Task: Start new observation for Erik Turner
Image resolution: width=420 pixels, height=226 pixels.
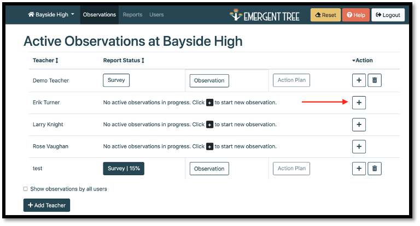Action: pyautogui.click(x=359, y=102)
